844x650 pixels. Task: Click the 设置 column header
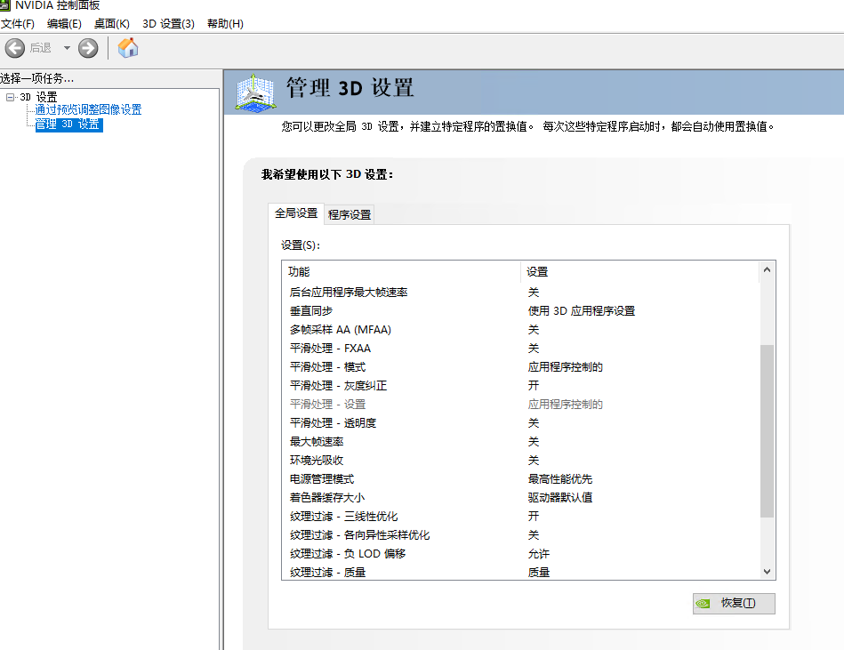pos(640,272)
